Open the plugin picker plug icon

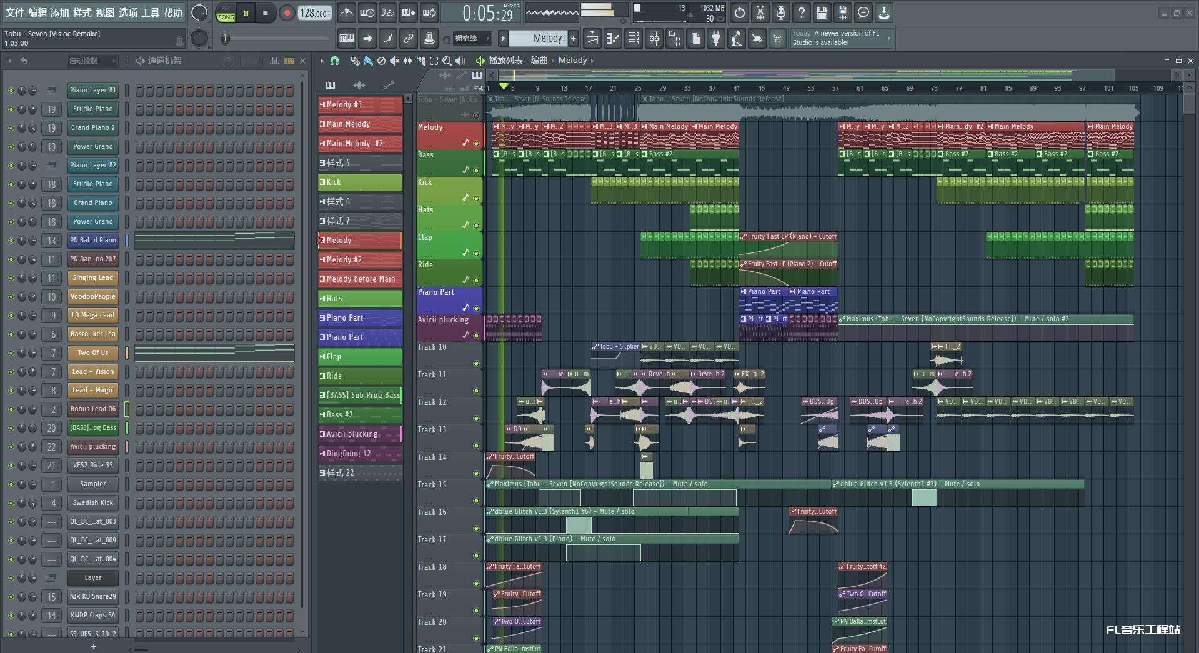click(716, 39)
